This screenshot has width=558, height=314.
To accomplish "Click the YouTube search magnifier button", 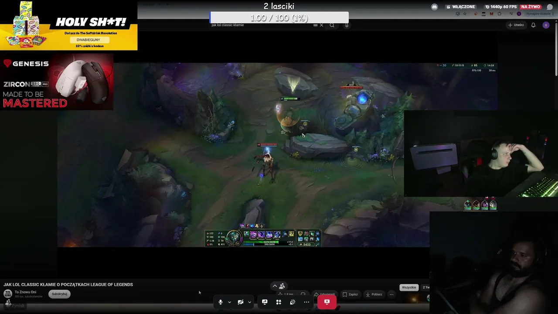I will pos(332,25).
